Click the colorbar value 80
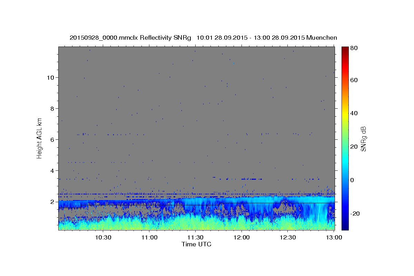This screenshot has height=276, width=414. [x=354, y=48]
